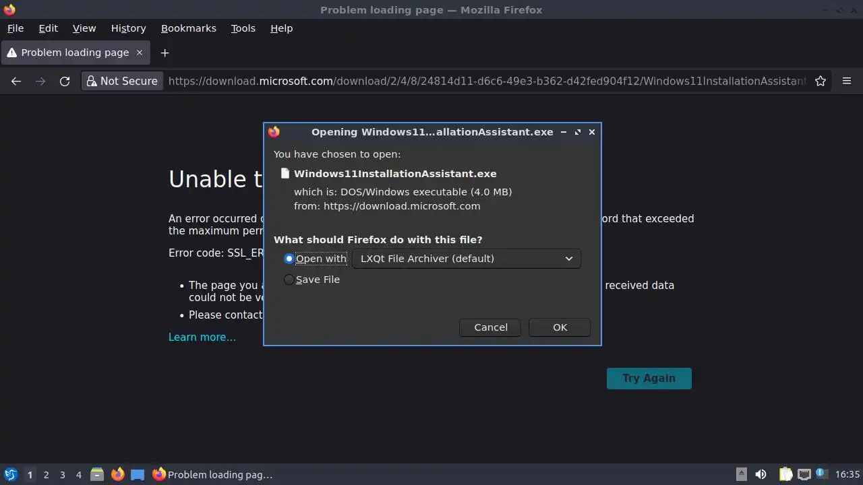Bookmark this page with the star icon
This screenshot has height=485, width=863.
click(821, 81)
